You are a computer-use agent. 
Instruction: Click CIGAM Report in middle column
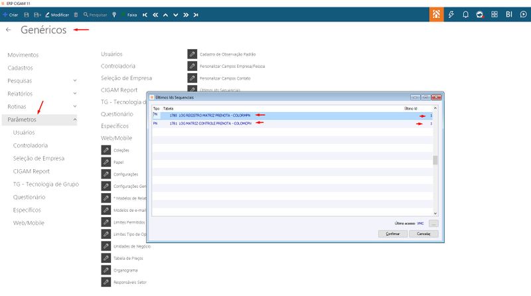coord(119,90)
